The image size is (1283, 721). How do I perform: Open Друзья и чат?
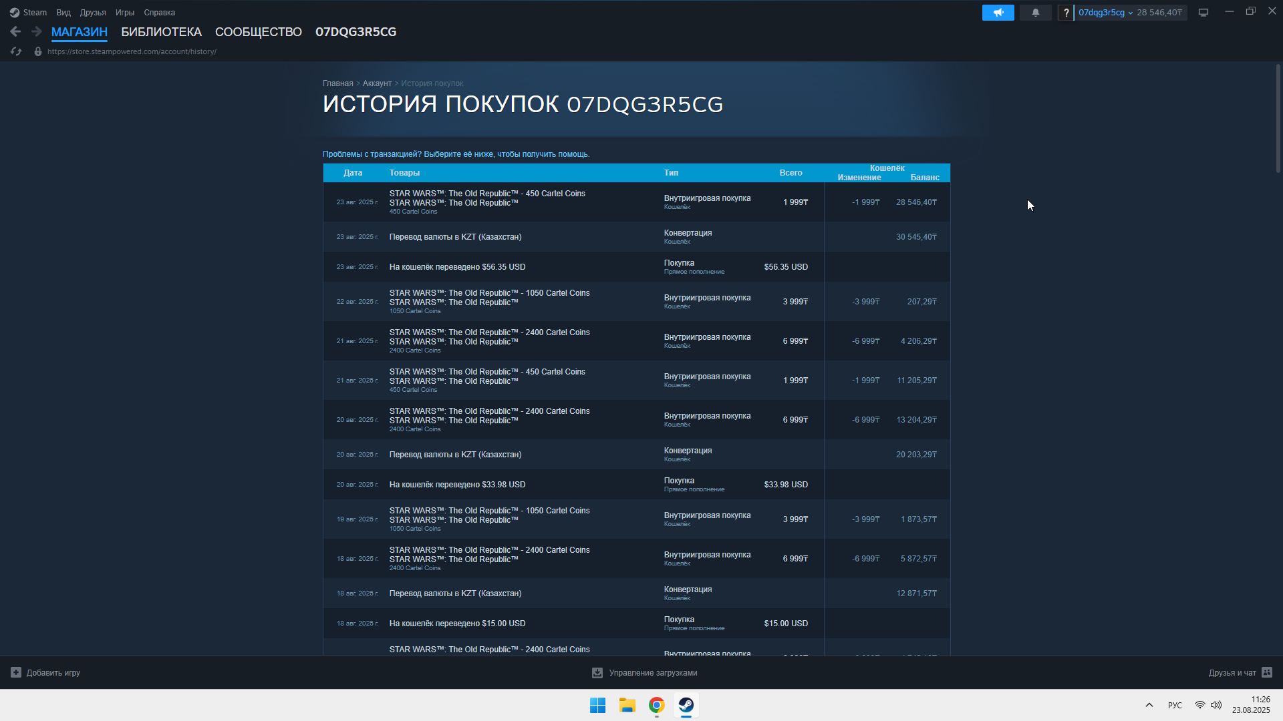pyautogui.click(x=1240, y=672)
